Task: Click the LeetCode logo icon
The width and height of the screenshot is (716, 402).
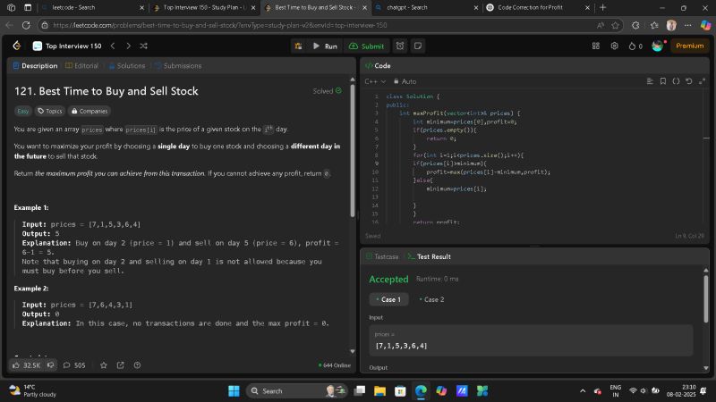Action: pyautogui.click(x=17, y=46)
